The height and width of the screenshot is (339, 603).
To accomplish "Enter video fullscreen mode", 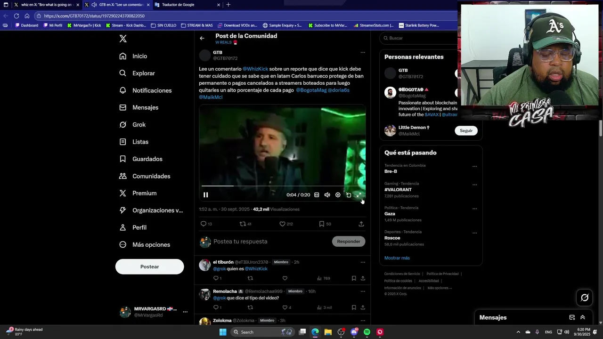I will coord(359,195).
